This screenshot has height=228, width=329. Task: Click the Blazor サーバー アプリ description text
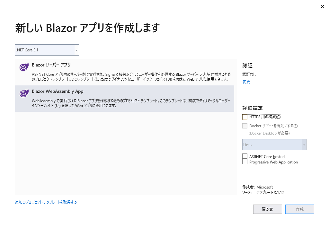131,77
